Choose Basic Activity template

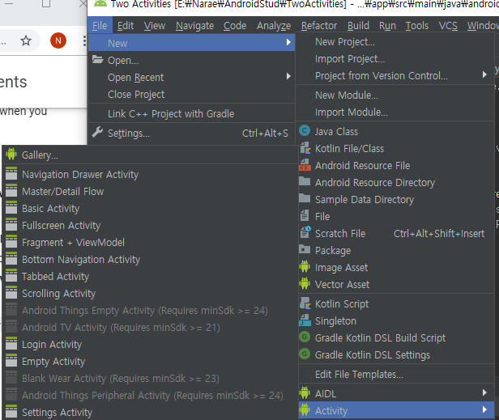[150, 209]
